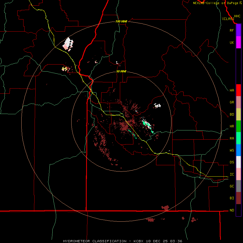The width and height of the screenshot is (243, 243).
Task: Click the RF purple legend swatch
Action: [238, 30]
